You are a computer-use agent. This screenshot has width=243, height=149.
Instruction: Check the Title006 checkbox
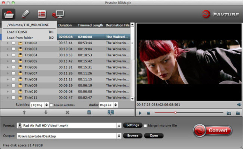click(14, 67)
